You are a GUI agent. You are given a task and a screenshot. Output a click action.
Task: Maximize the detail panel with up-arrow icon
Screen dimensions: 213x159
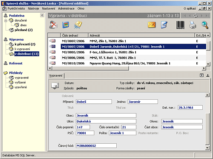point(201,75)
